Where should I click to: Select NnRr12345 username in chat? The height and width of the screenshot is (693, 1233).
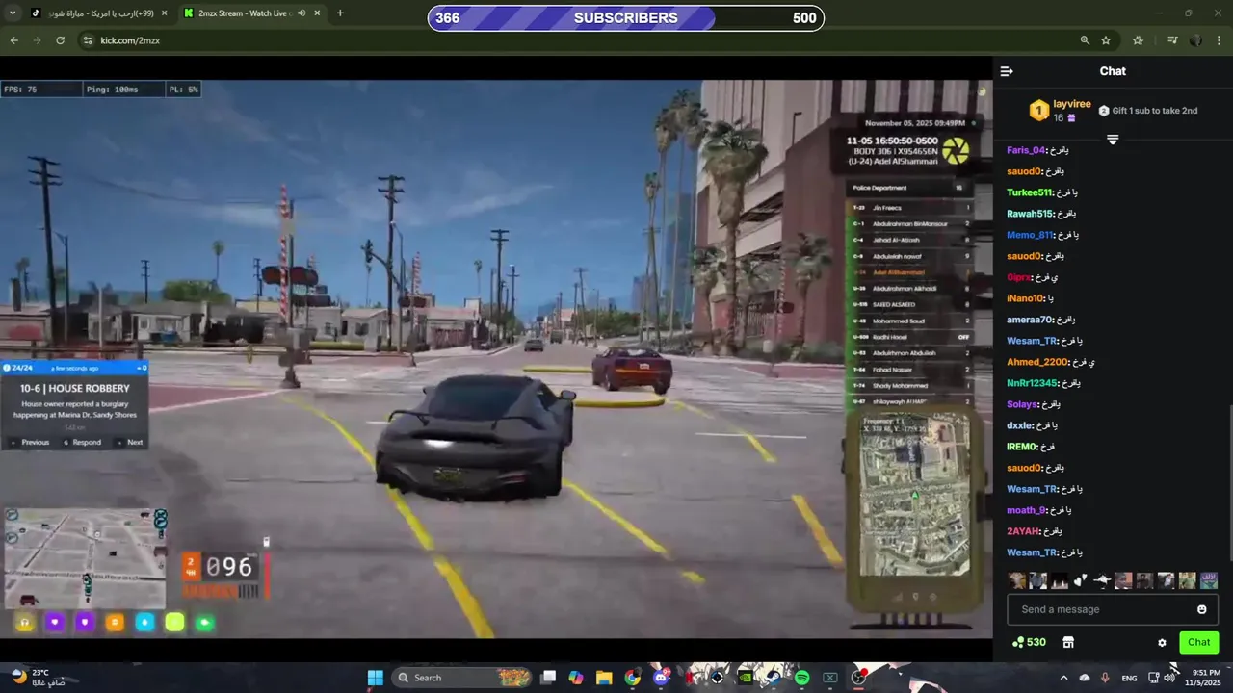coord(1032,383)
